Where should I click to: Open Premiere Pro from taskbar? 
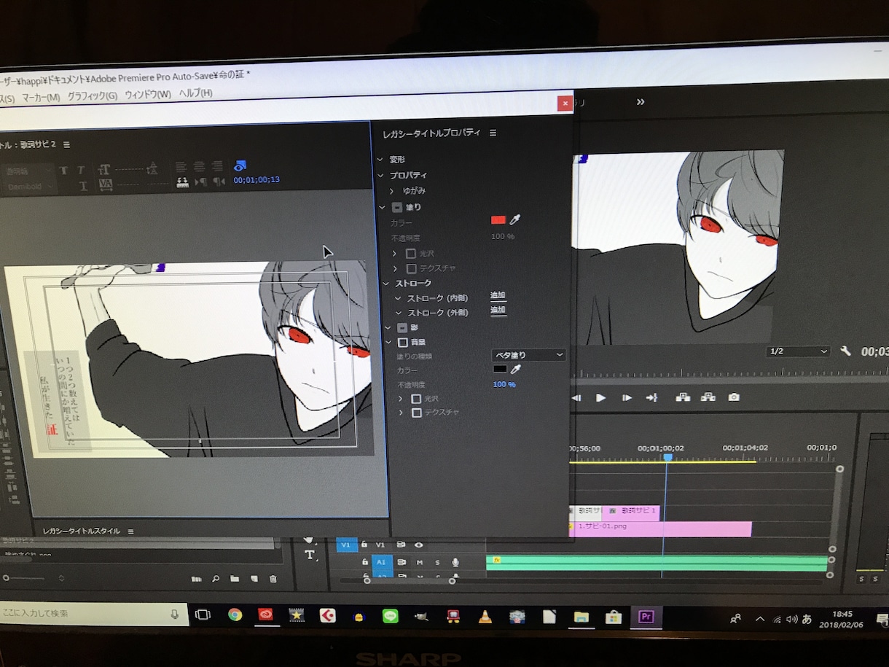click(x=646, y=617)
